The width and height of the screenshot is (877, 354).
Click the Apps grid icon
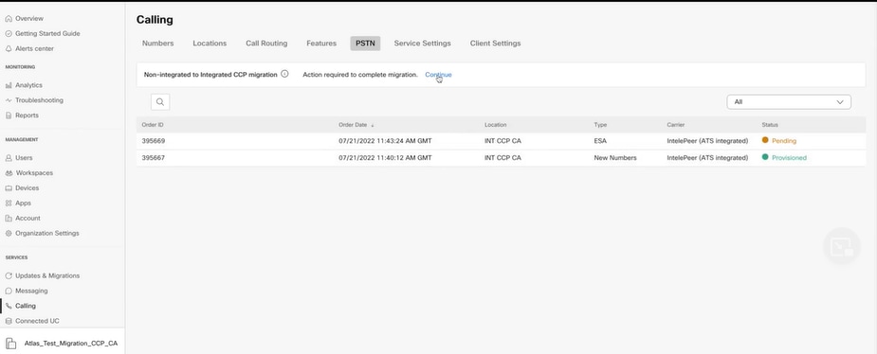point(9,204)
